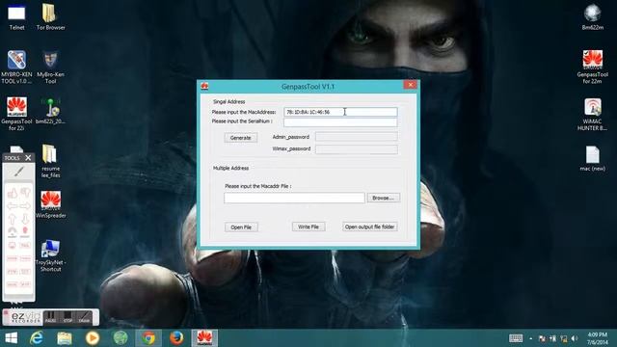Launch Internet Explorer from the taskbar

37,338
